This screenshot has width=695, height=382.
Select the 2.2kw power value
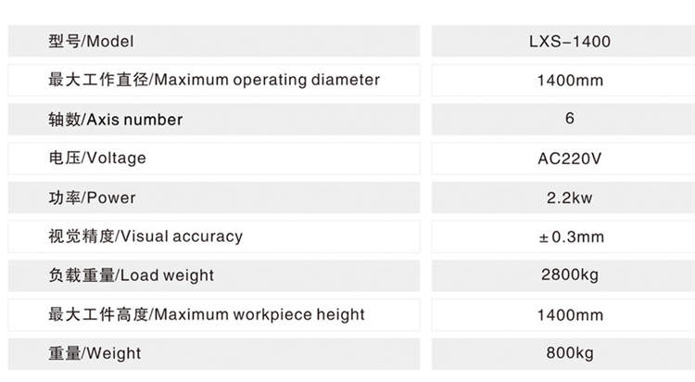[570, 197]
